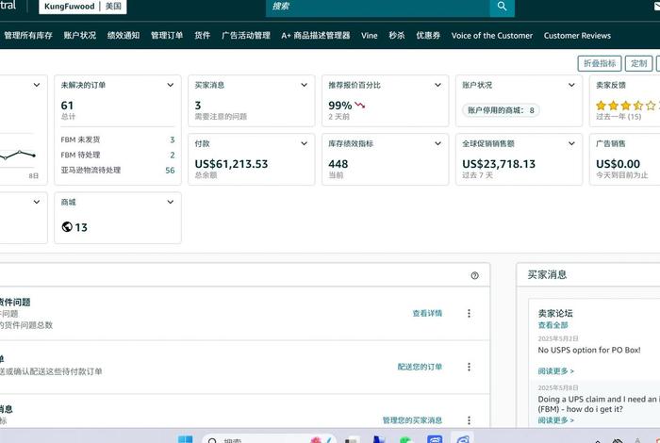
Task: Expand the 商城 card chevron
Action: coord(170,202)
